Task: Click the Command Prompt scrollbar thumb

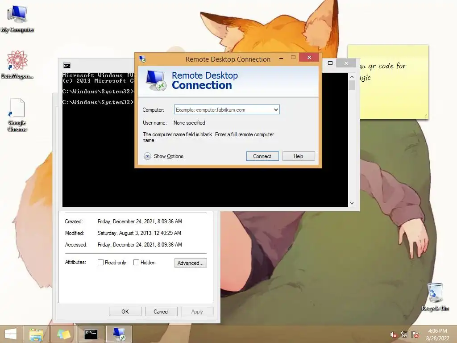Action: (352, 85)
